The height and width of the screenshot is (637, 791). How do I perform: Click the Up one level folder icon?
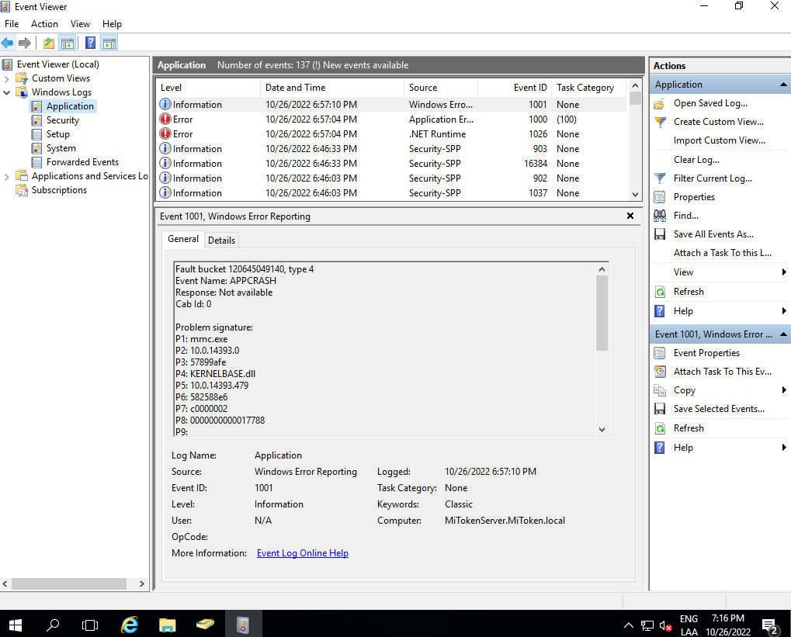click(48, 43)
